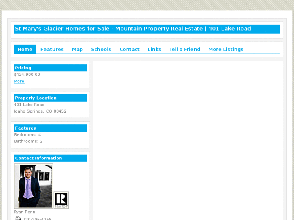This screenshot has width=294, height=220.
Task: Open the Map tab
Action: pos(77,49)
